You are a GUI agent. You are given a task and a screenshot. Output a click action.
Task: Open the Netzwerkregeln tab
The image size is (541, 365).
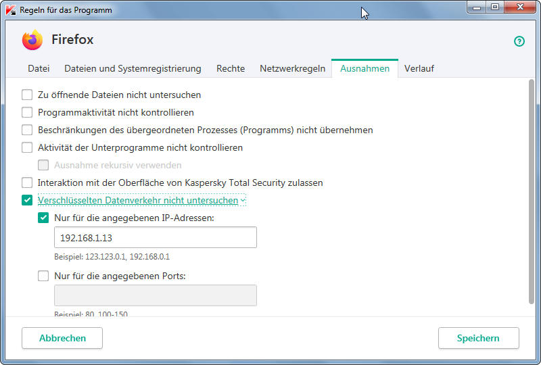click(x=293, y=68)
